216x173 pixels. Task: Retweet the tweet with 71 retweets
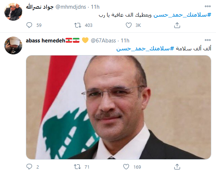coord(78,167)
